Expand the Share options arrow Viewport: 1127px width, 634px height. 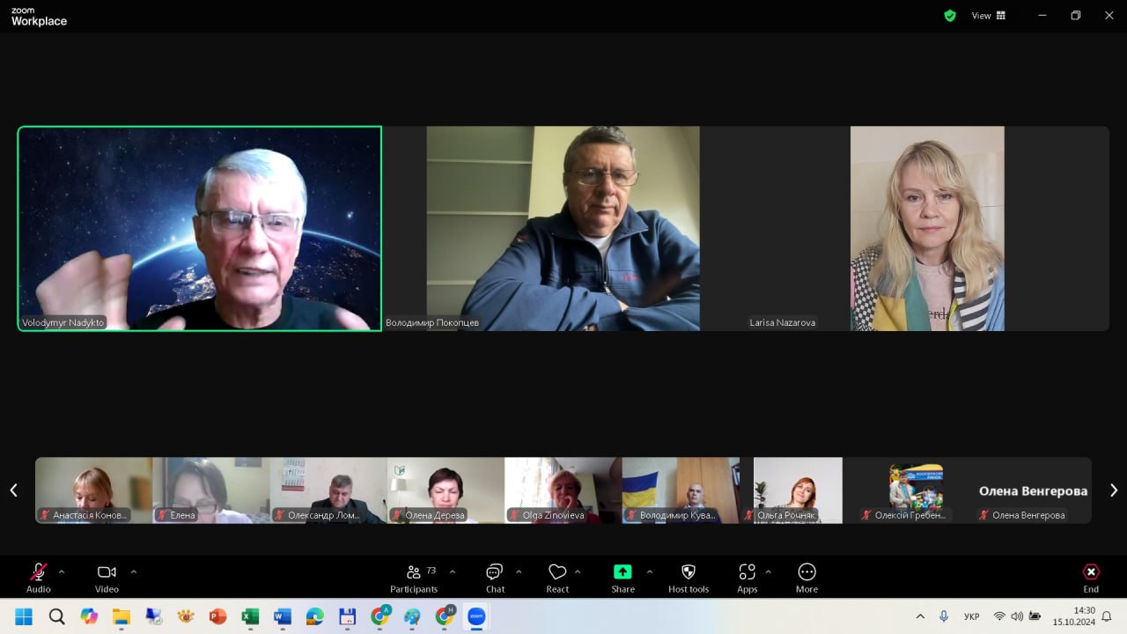(650, 571)
